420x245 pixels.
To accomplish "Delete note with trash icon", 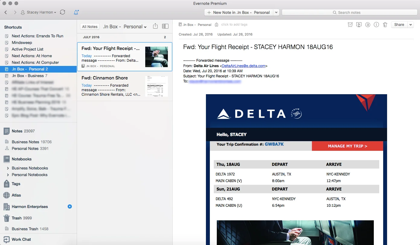I will 385,25.
